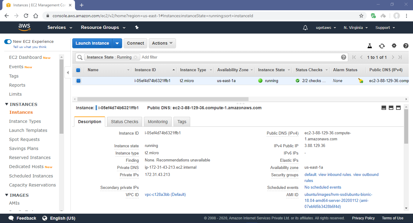Click the filter help icon in search bar
This screenshot has height=223, width=413.
click(343, 57)
